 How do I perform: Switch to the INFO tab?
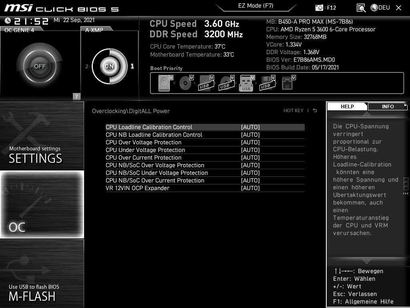pos(387,106)
